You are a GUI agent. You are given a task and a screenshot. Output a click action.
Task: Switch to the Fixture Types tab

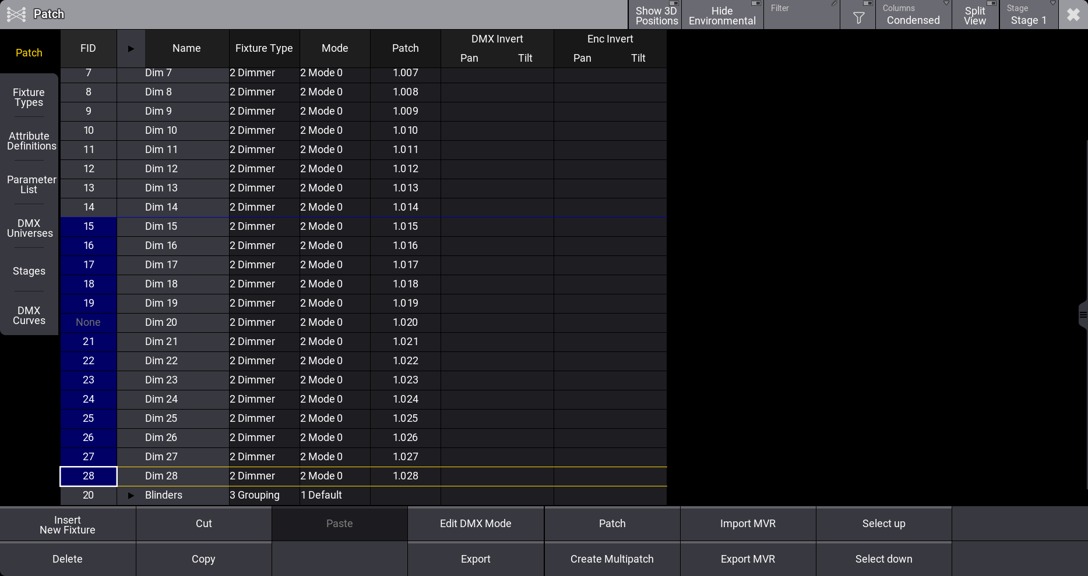pos(29,97)
